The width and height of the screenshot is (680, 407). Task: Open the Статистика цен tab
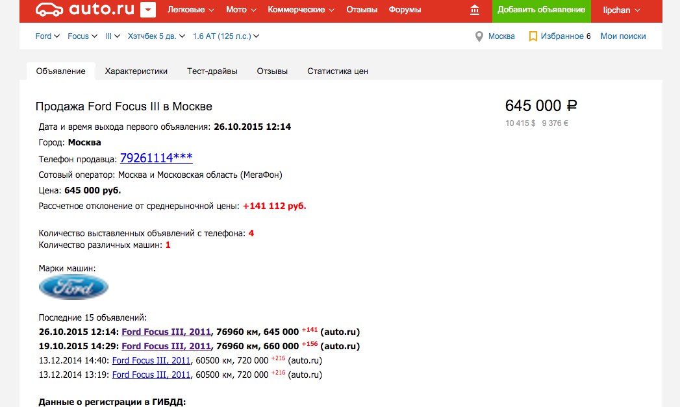point(337,71)
